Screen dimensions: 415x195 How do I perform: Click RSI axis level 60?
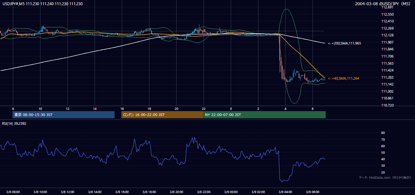coord(383,146)
